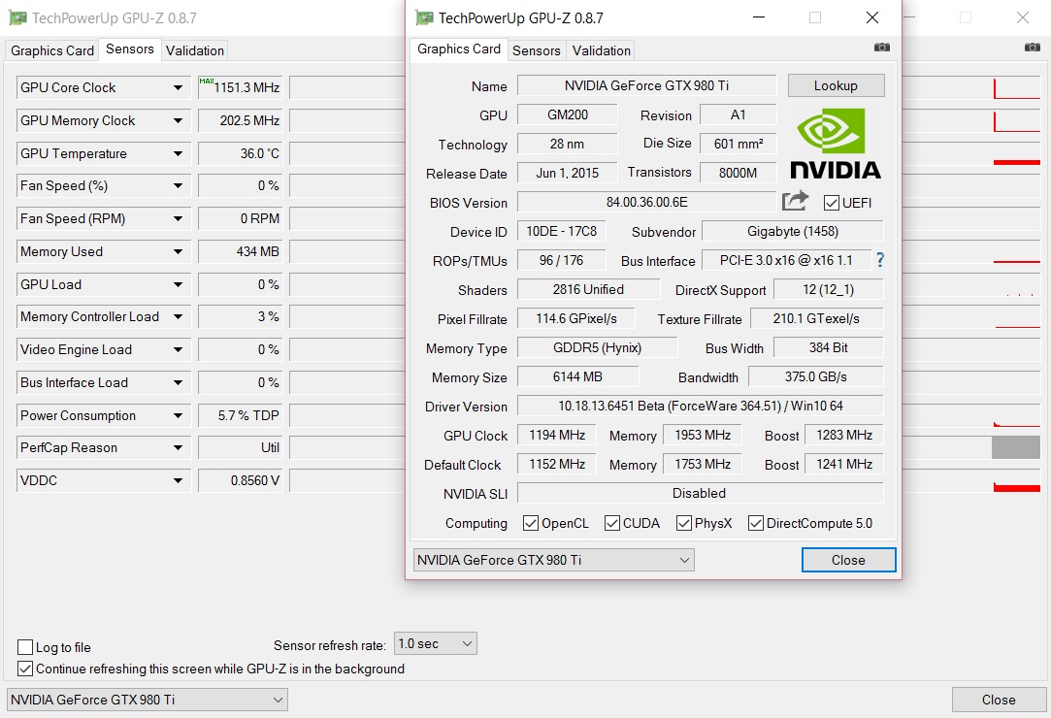Click the GPU-Z app icon in front title bar
1051x718 pixels.
point(424,17)
